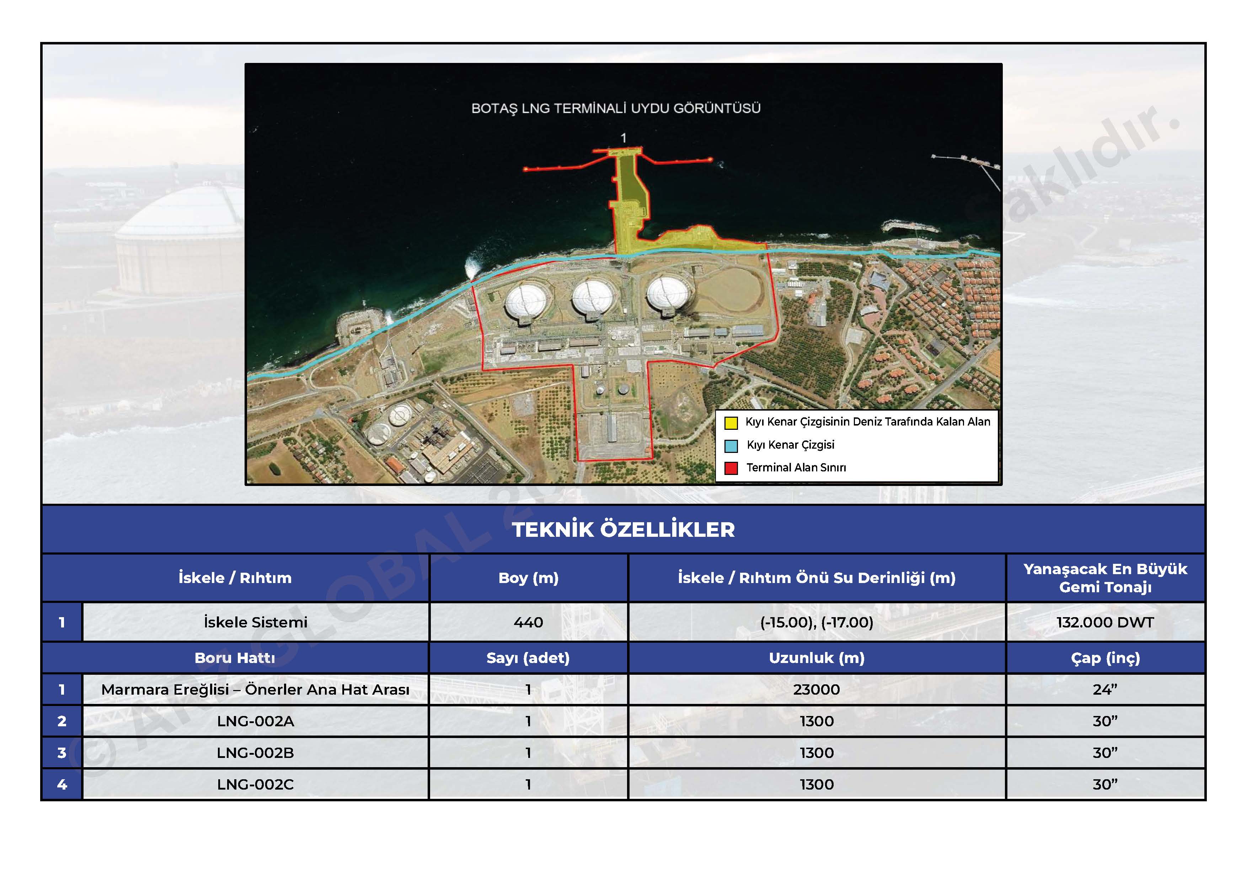
Task: Select the count value in Marmara Ereğlisi row
Action: pos(529,690)
